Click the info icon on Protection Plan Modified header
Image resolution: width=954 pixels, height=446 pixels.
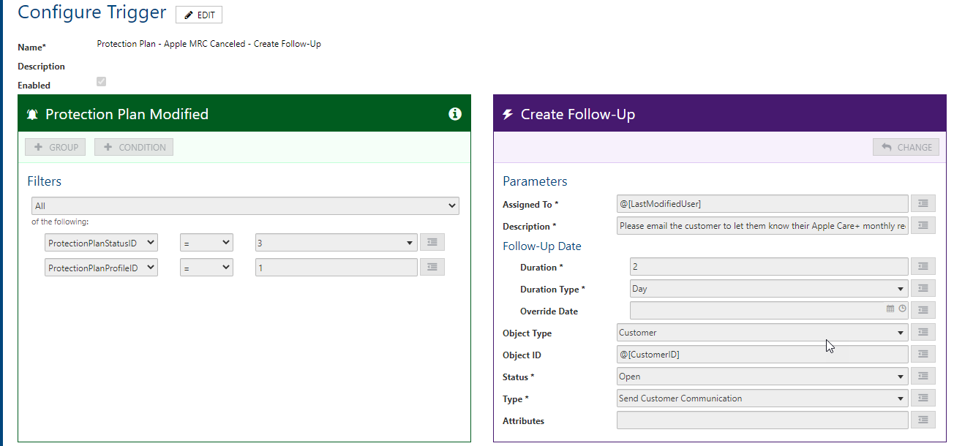[455, 113]
